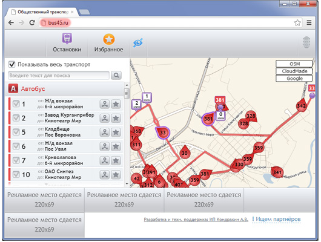Image resolution: width=321 pixels, height=242 pixels.
Task: Add bus 2 to favorites with star
Action: click(x=116, y=118)
